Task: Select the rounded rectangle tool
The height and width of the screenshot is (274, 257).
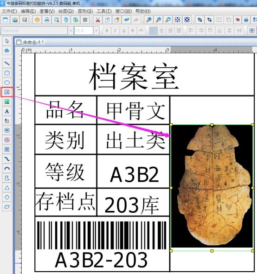Action: tap(7, 73)
